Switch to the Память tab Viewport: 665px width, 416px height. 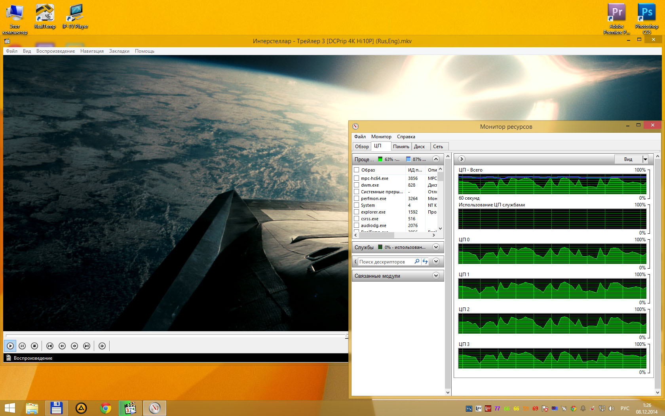pos(401,147)
